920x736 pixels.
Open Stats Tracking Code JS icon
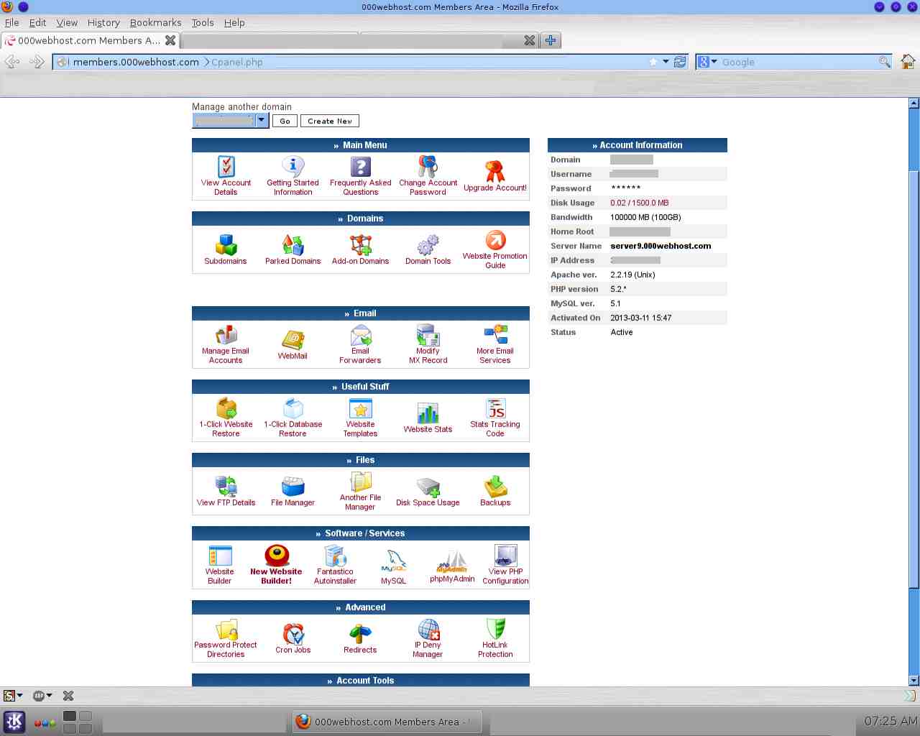[x=495, y=408]
